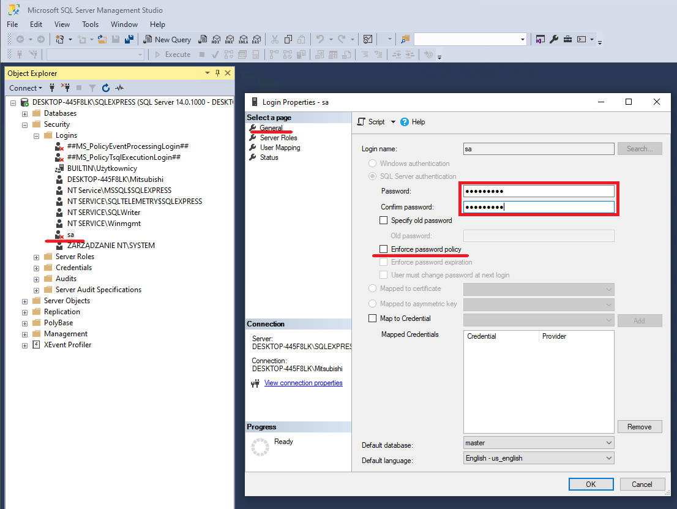Open the File menu
This screenshot has width=677, height=509.
pyautogui.click(x=12, y=25)
